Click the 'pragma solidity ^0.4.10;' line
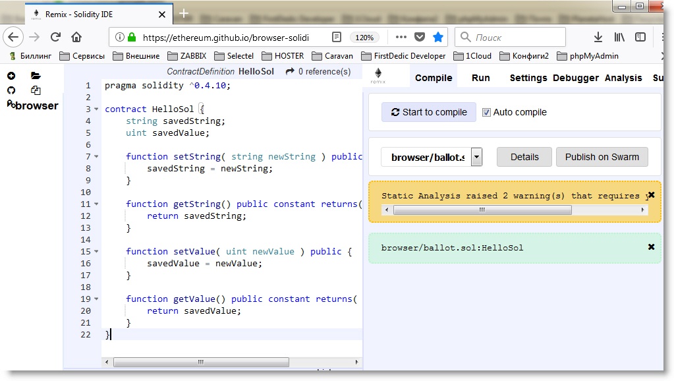Screen dimensions: 674x381 pyautogui.click(x=167, y=86)
